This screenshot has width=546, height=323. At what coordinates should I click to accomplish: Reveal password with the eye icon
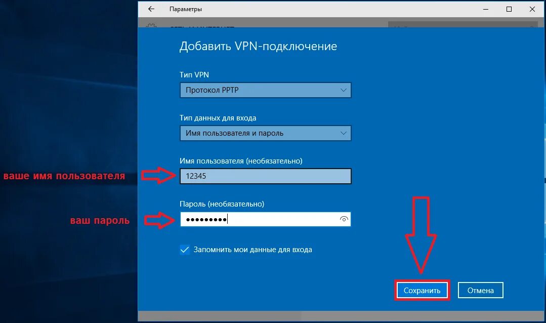[x=344, y=219]
